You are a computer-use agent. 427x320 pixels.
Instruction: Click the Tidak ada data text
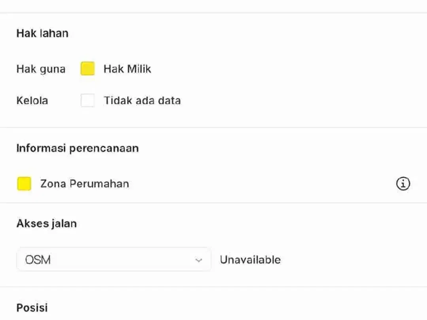(142, 100)
